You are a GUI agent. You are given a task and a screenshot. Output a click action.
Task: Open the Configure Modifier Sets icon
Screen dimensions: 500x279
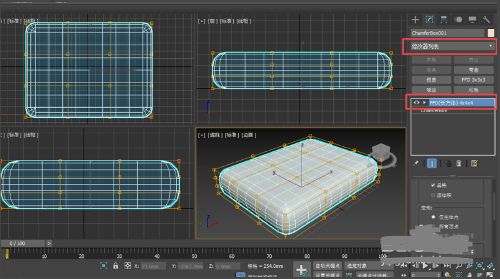[475, 163]
